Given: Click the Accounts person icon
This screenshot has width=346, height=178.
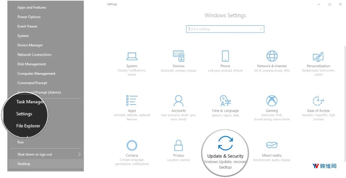Looking at the screenshot, I should 179,101.
